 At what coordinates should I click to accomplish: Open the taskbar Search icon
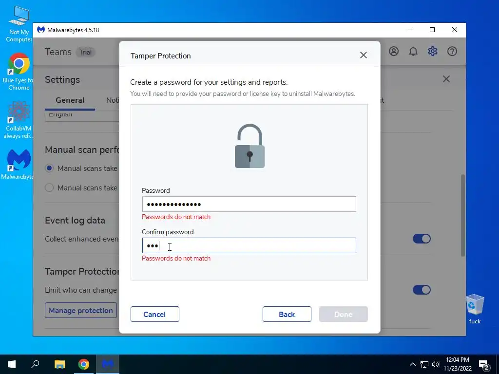coord(35,364)
